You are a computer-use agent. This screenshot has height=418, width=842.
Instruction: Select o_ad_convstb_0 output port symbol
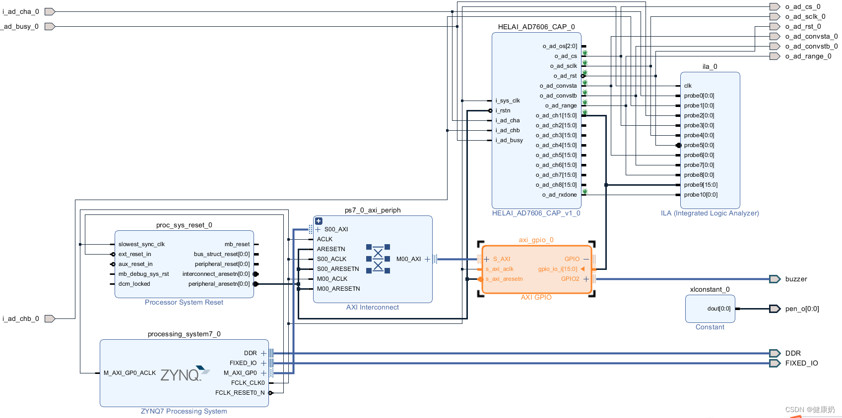(775, 46)
